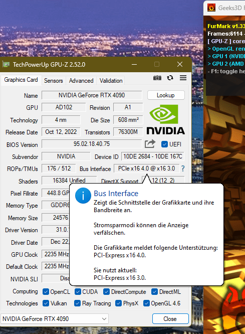The width and height of the screenshot is (245, 334).
Task: Click the GPU field AD102
Action: 64,107
